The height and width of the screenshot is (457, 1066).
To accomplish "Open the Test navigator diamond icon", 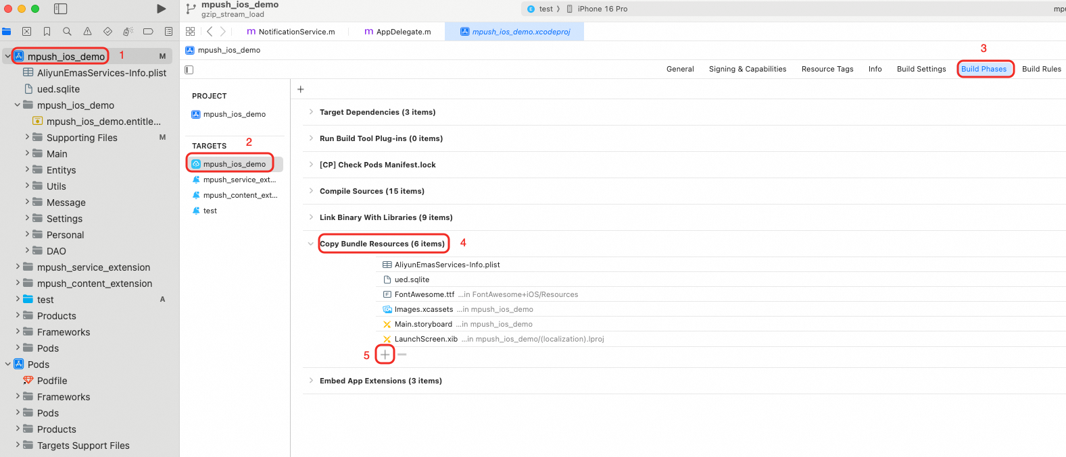I will [107, 32].
